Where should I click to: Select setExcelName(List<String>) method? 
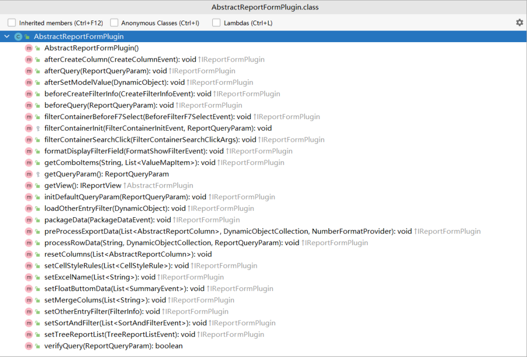click(x=263, y=277)
